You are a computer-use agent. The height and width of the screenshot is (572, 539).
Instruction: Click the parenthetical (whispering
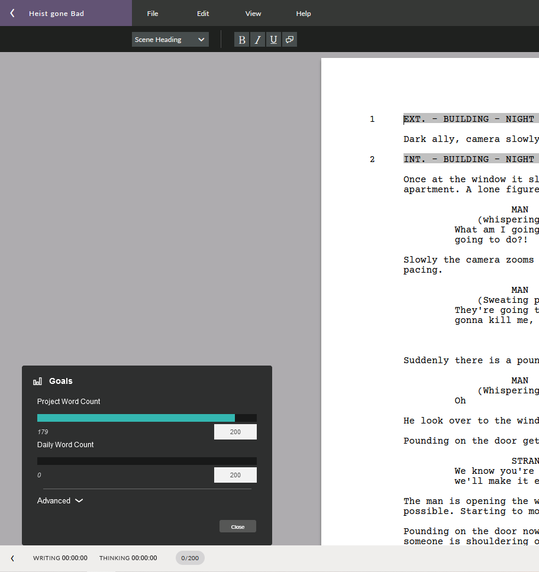point(508,219)
